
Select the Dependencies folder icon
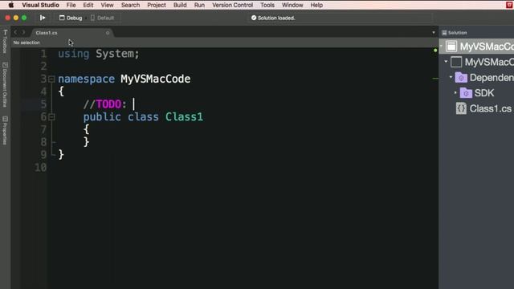(461, 78)
